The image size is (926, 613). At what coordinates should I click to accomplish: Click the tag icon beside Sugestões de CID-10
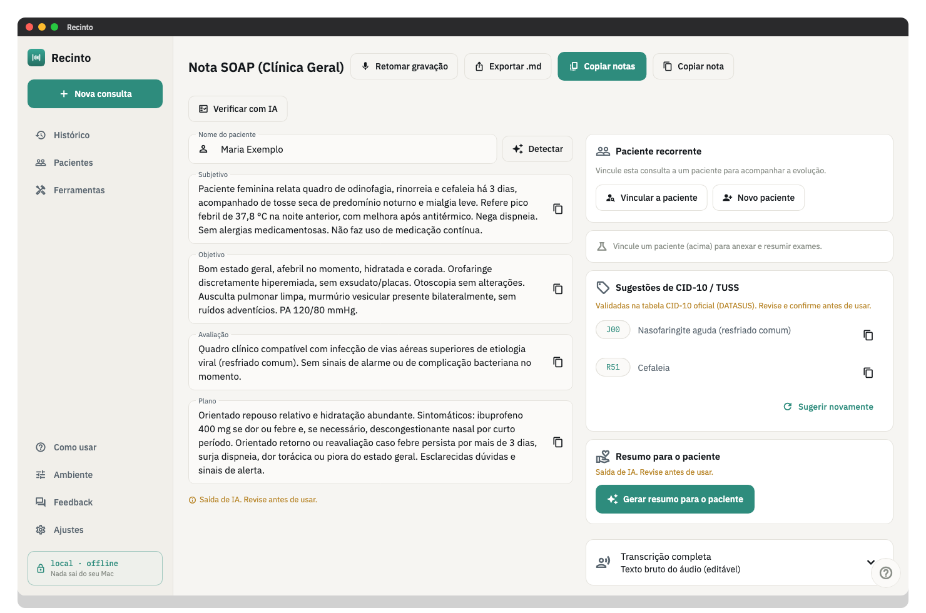(603, 288)
